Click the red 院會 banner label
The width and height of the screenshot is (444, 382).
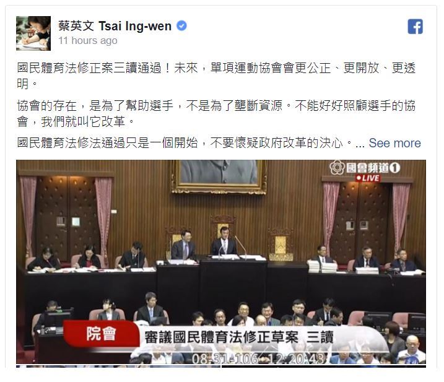coord(102,333)
